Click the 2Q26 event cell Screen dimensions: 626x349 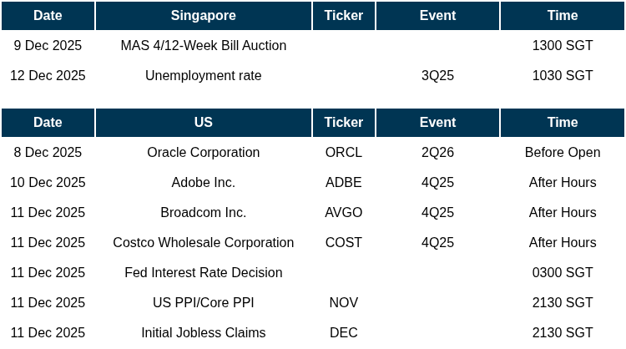(437, 153)
